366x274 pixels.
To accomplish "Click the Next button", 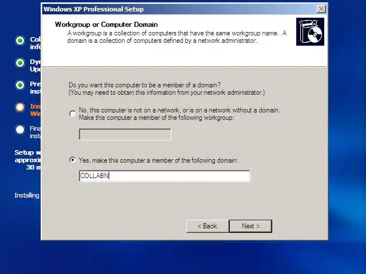I will tap(250, 226).
